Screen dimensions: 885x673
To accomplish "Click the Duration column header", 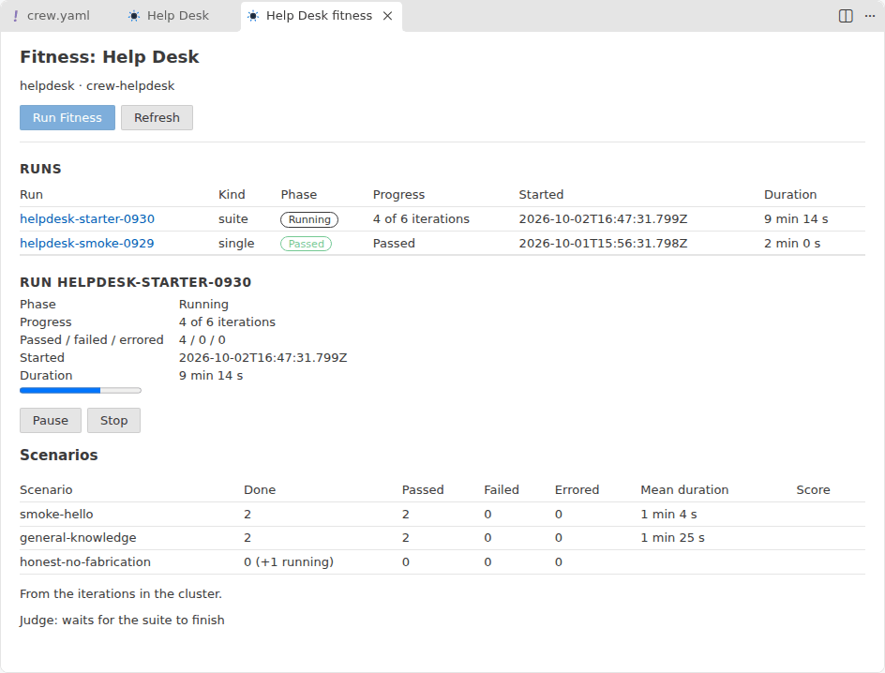I will coord(790,195).
